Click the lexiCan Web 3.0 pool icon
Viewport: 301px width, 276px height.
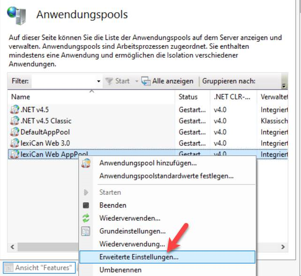tap(15, 143)
